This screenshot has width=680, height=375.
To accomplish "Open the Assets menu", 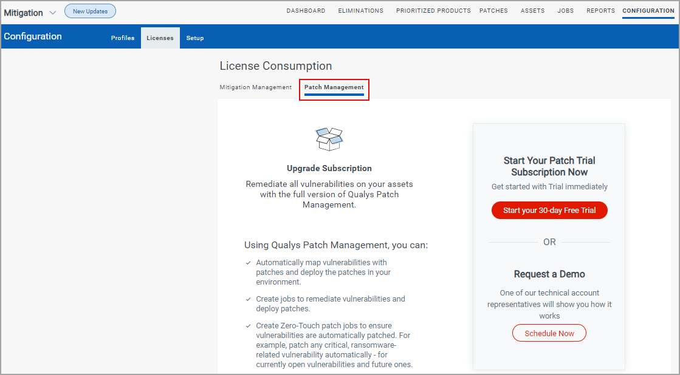I will click(532, 11).
